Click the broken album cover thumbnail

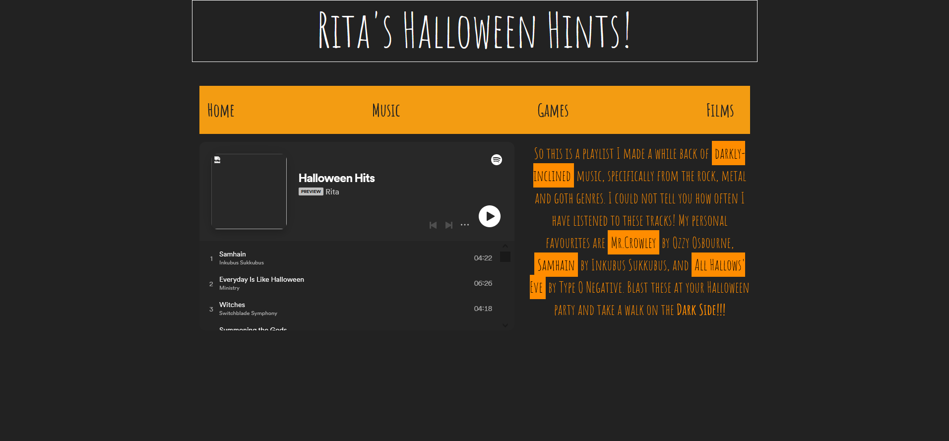pyautogui.click(x=249, y=191)
